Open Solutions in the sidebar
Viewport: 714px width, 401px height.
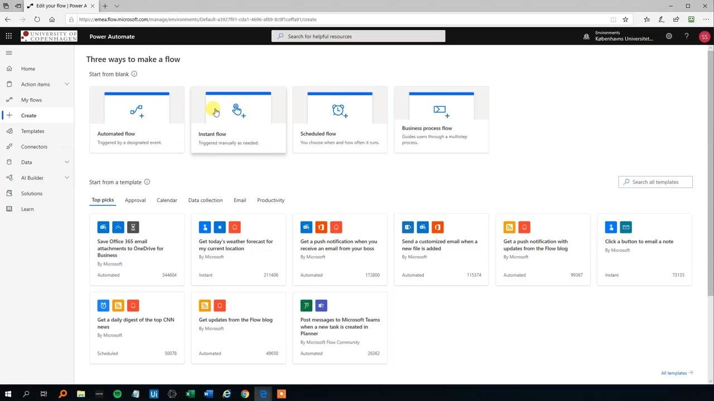pyautogui.click(x=32, y=193)
